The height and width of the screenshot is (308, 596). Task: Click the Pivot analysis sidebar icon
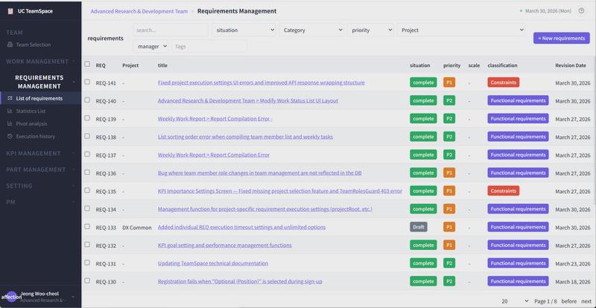point(10,123)
